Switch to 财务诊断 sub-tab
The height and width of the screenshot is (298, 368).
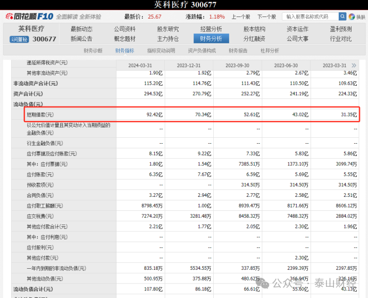click(x=93, y=51)
